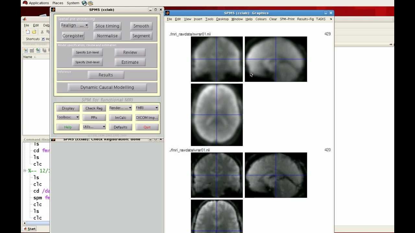The height and width of the screenshot is (233, 415).
Task: Click the Display button
Action: (68, 108)
